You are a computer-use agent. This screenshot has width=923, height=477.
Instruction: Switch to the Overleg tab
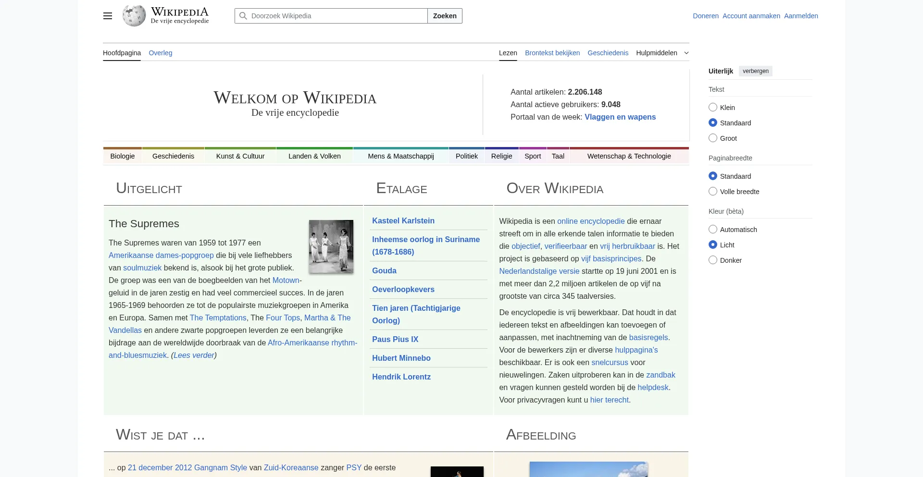click(161, 53)
